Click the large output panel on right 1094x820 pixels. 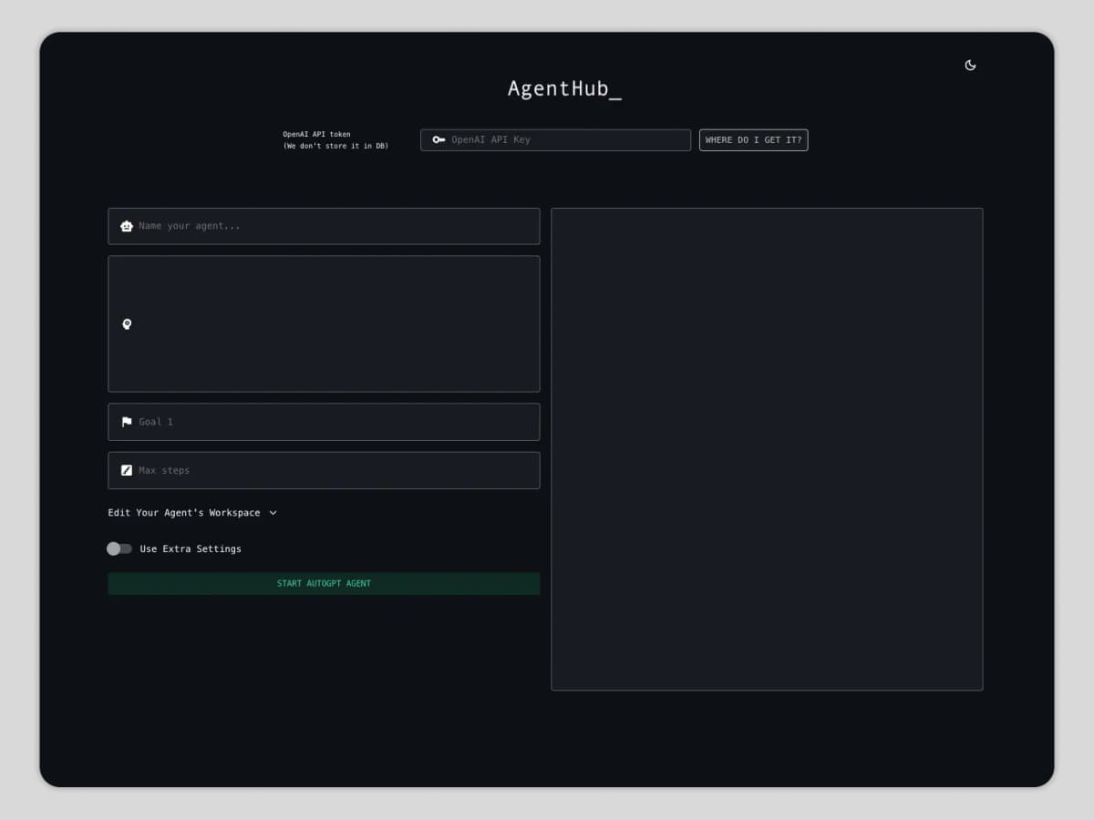tap(767, 449)
